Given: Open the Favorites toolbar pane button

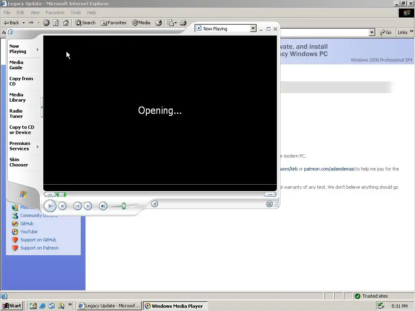Looking at the screenshot, I should pos(113,23).
